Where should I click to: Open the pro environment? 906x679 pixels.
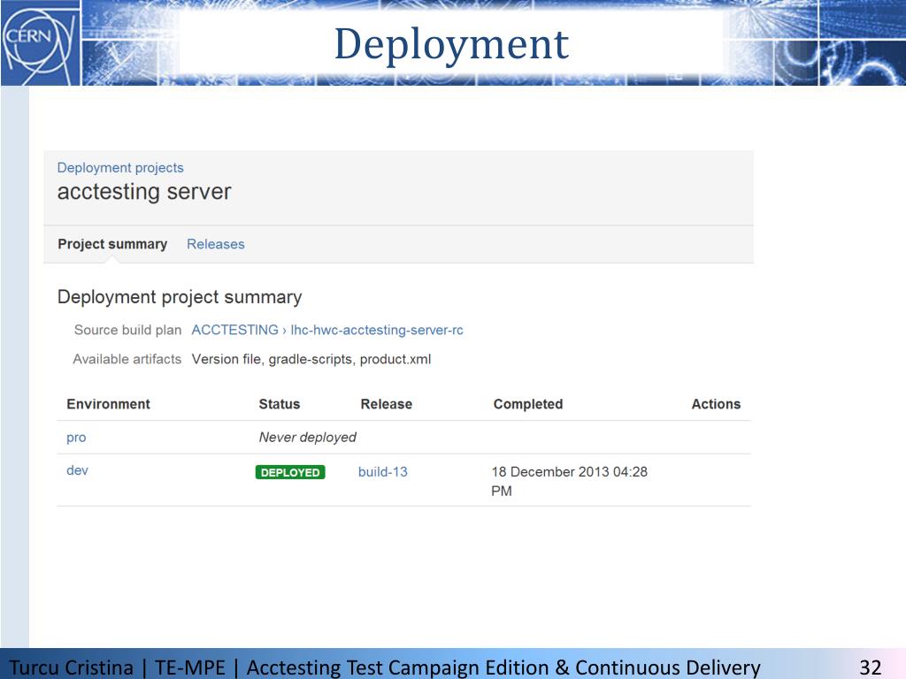[76, 438]
